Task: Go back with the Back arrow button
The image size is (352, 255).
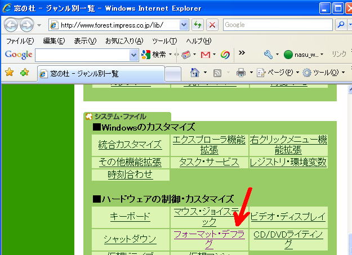Action: point(11,25)
